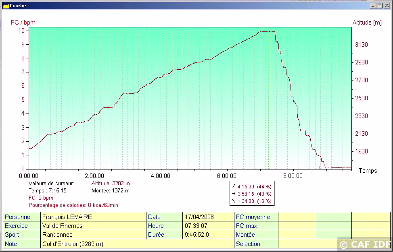Click the empty Montée value cell
Viewport: 393px width, 252px height.
296,235
